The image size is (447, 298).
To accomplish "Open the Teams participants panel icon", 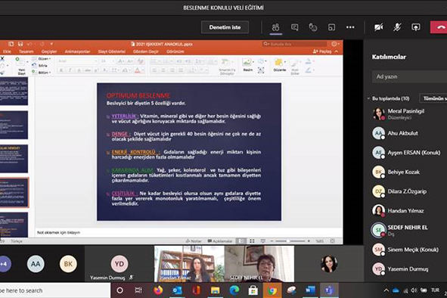I will (275, 27).
